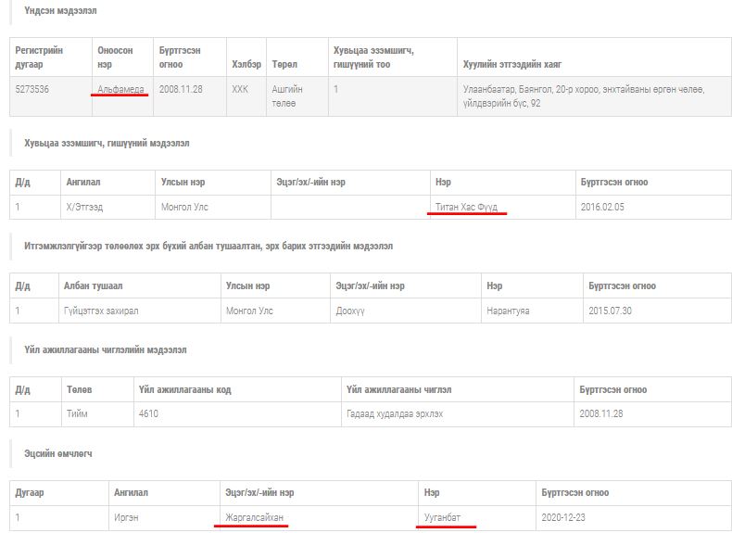Click the Ашгийн төлөө type cell

pos(287,95)
